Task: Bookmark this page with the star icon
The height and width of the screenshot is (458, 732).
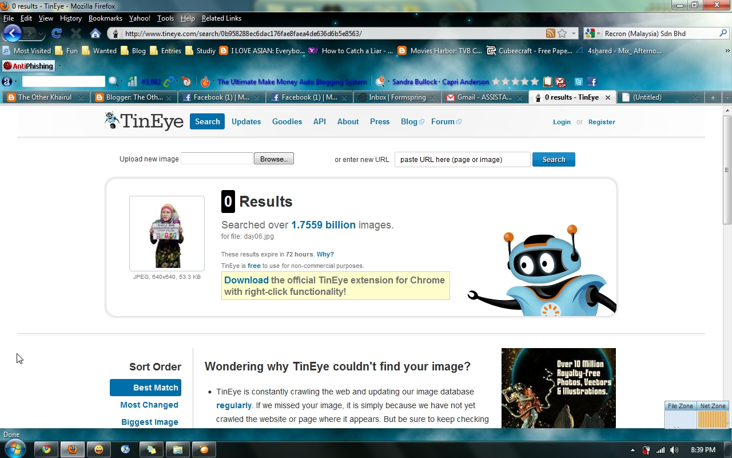Action: pos(562,34)
